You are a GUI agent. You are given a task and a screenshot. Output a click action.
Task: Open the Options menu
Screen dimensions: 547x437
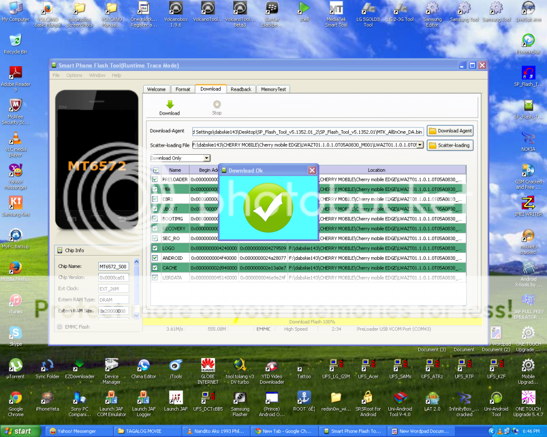(74, 75)
